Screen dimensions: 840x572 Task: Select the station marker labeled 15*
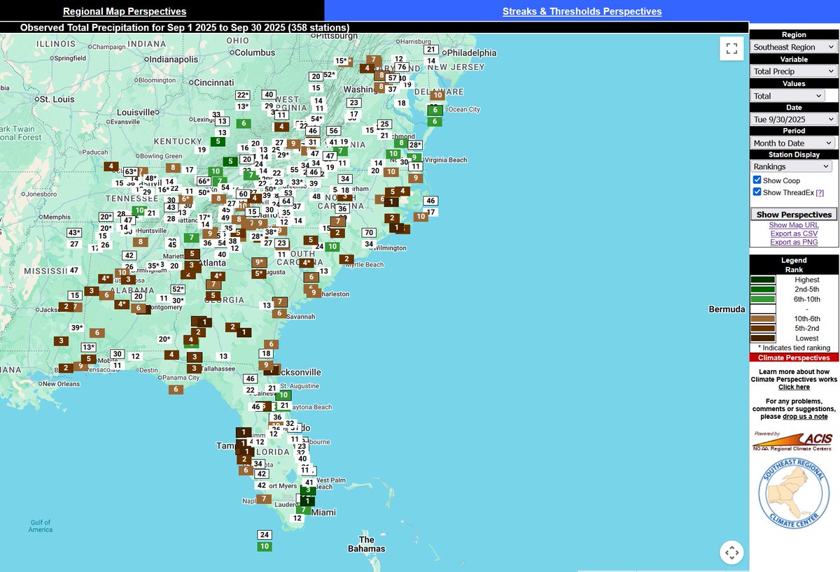(342, 62)
